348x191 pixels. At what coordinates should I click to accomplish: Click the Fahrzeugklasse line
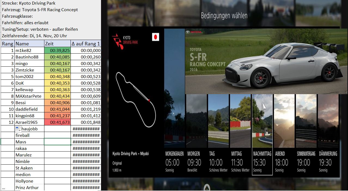coord(17,16)
